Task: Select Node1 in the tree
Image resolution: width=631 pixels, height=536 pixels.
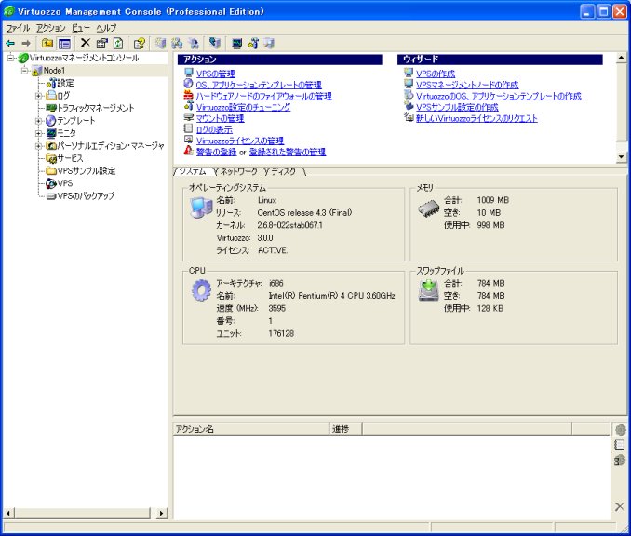Action: pyautogui.click(x=54, y=71)
